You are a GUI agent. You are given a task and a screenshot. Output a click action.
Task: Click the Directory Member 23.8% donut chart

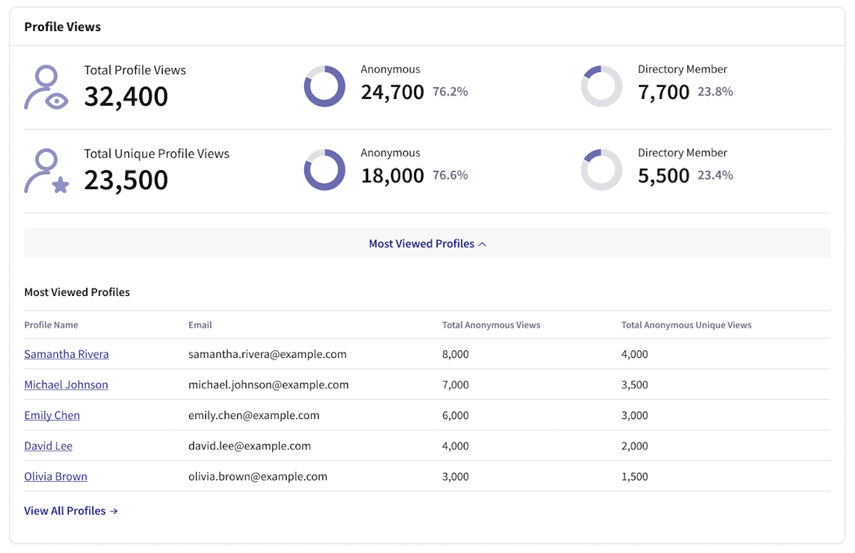pyautogui.click(x=601, y=86)
